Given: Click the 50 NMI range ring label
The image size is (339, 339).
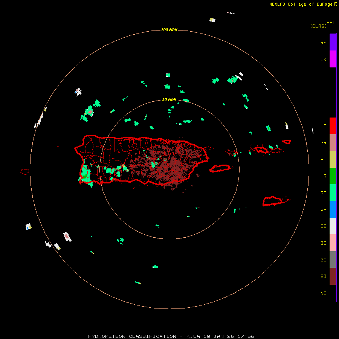Looking at the screenshot, I should pyautogui.click(x=169, y=99).
